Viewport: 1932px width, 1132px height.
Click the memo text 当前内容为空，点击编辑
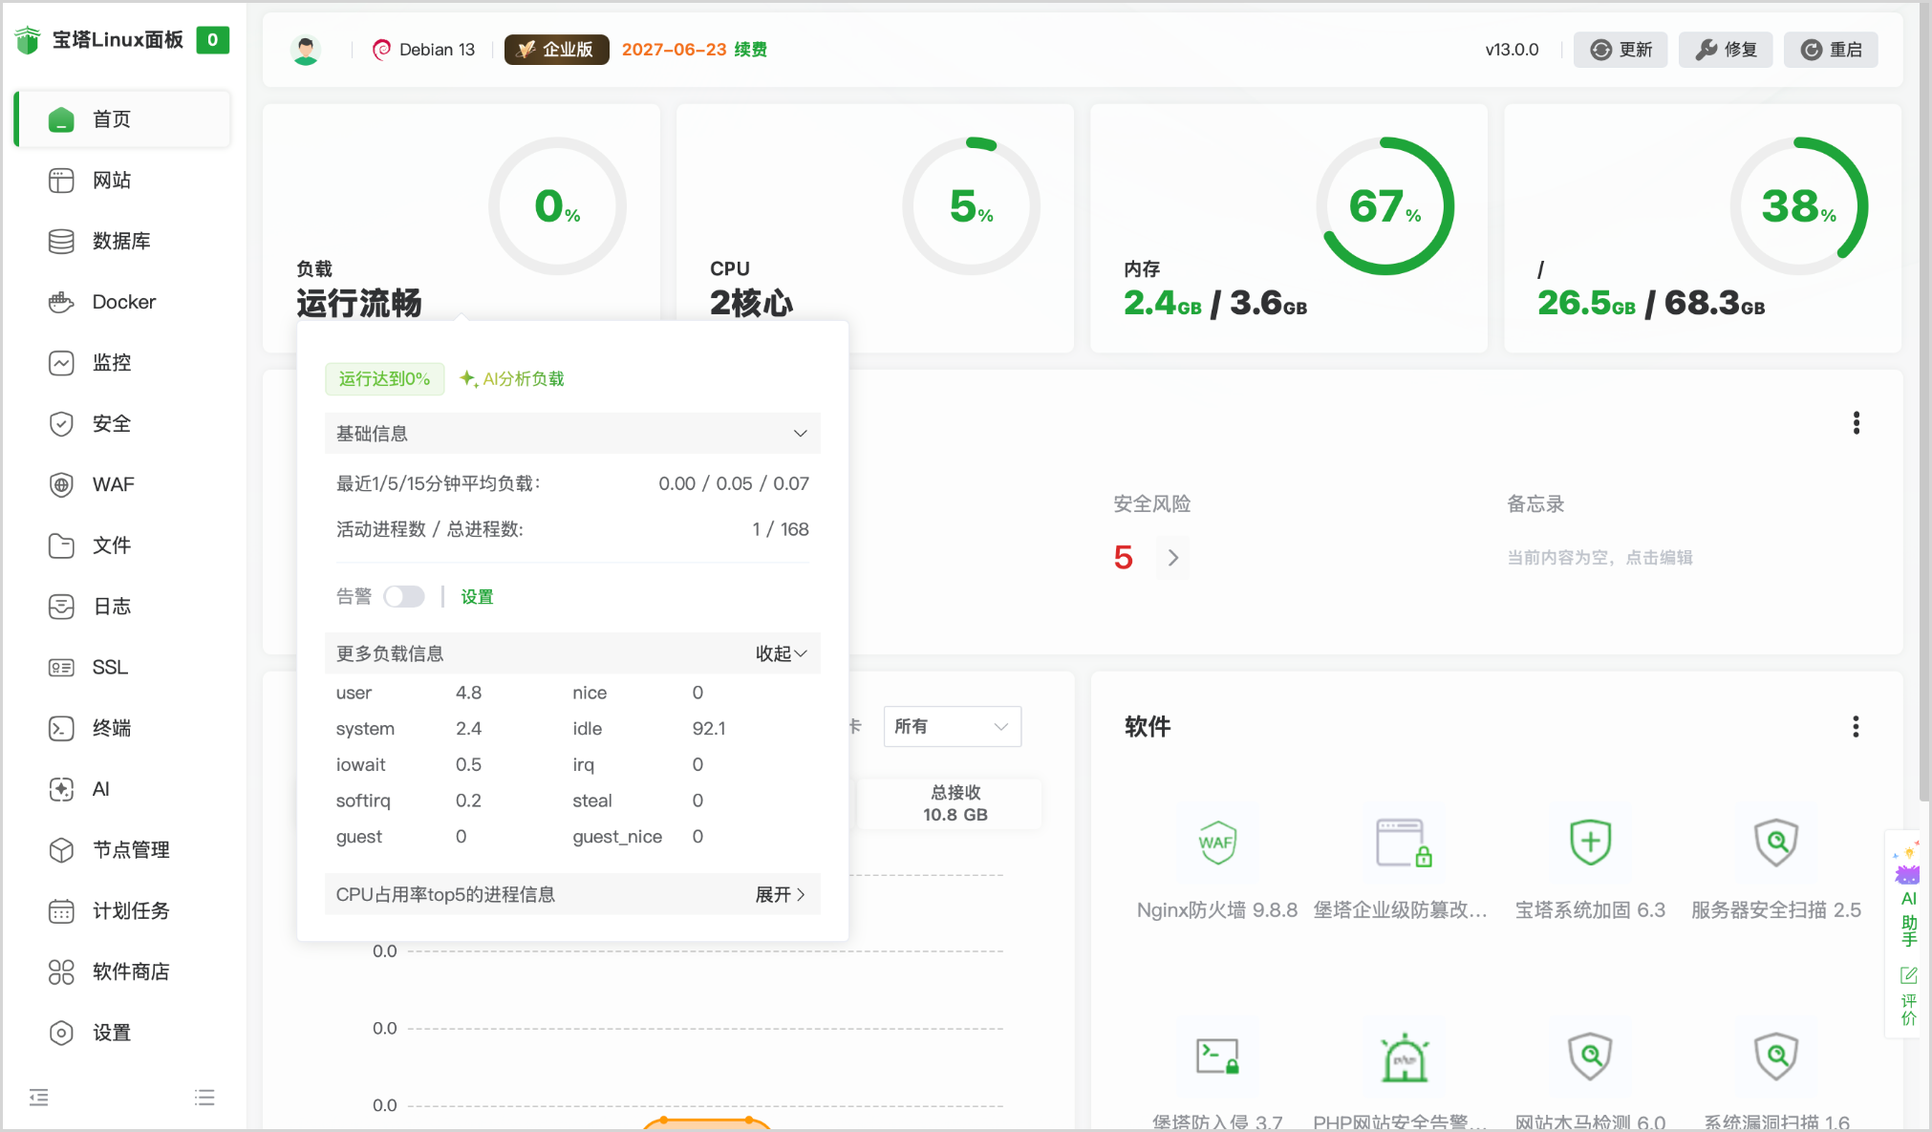pyautogui.click(x=1599, y=558)
